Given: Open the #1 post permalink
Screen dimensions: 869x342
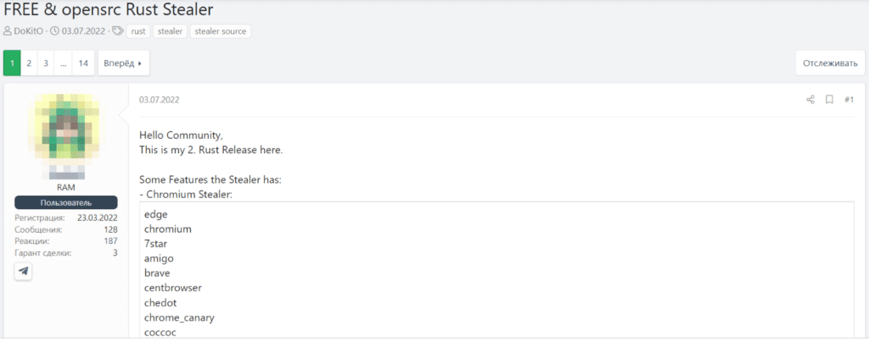Looking at the screenshot, I should pos(849,99).
